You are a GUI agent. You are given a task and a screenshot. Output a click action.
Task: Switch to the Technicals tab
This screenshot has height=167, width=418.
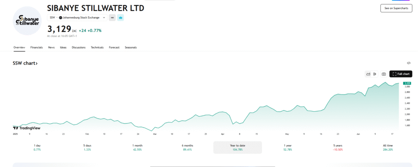(x=97, y=47)
